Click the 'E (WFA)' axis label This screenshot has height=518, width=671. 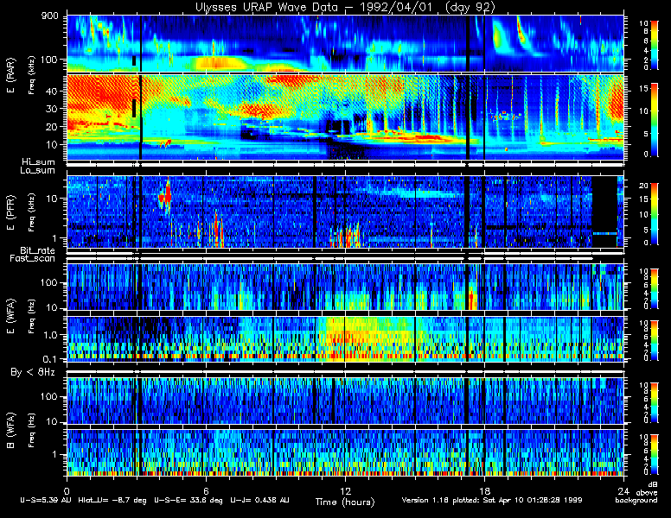click(x=10, y=316)
